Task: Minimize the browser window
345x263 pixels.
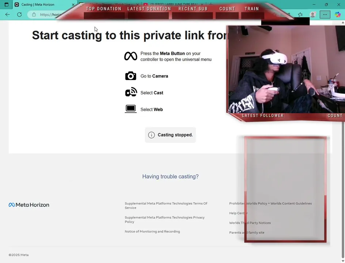Action: 314,4
